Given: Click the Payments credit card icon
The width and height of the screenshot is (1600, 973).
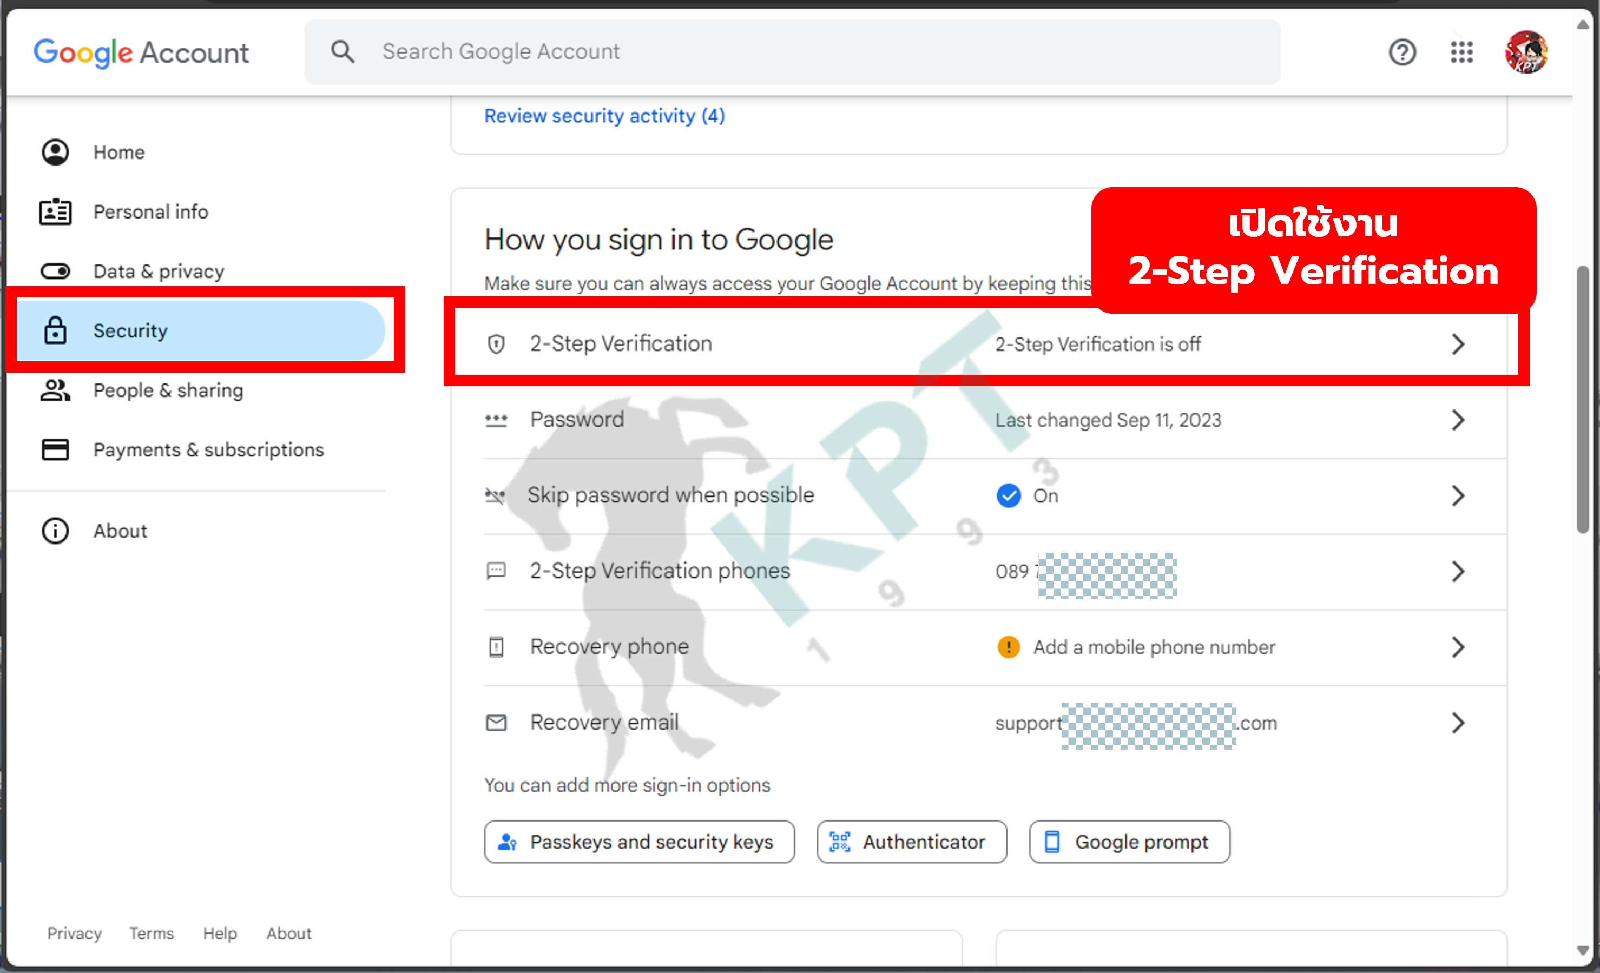Looking at the screenshot, I should click(x=55, y=449).
